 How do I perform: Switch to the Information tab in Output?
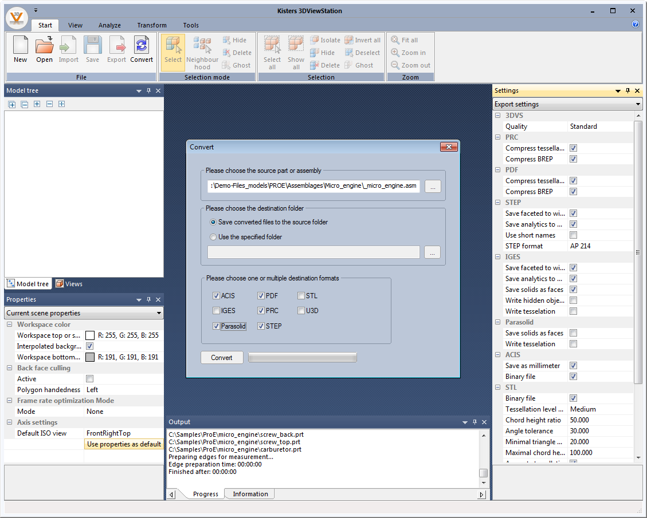point(250,494)
